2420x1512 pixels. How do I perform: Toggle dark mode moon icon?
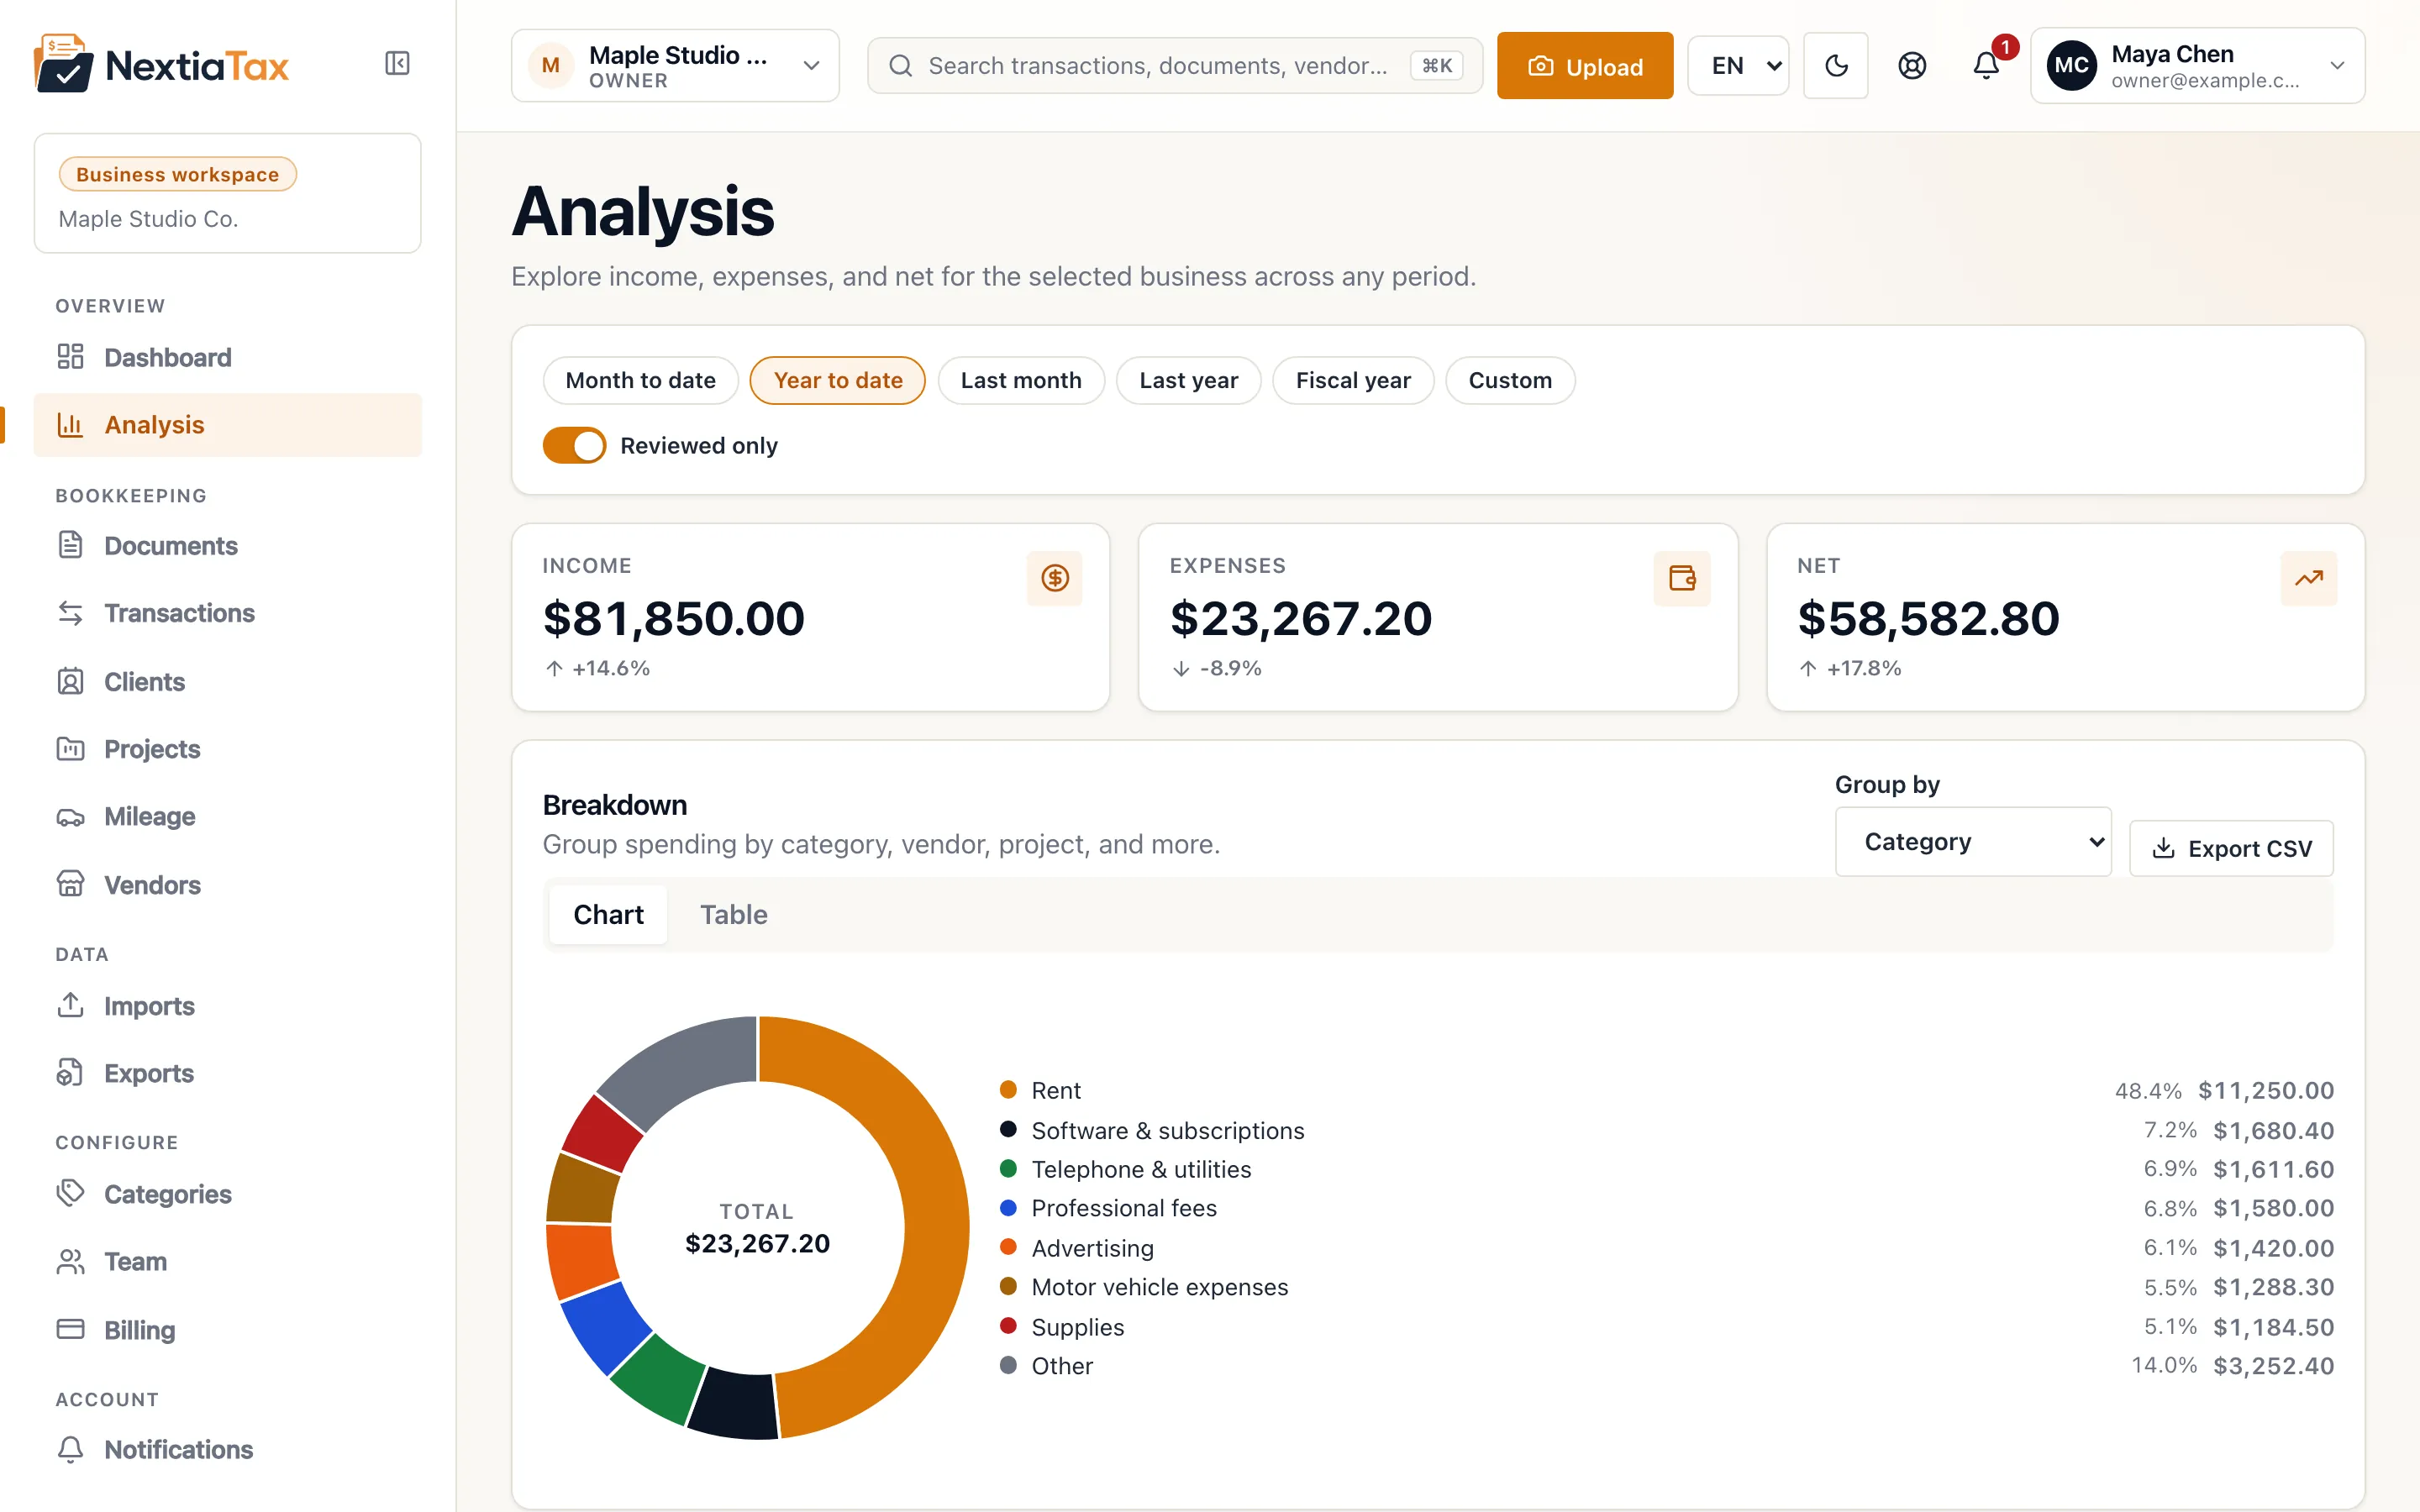pos(1836,66)
